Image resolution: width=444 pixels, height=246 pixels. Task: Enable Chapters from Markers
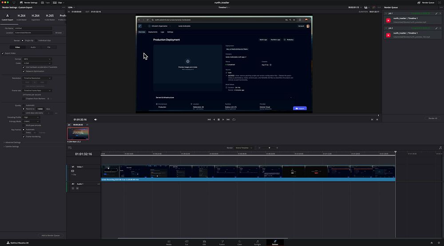(24, 99)
